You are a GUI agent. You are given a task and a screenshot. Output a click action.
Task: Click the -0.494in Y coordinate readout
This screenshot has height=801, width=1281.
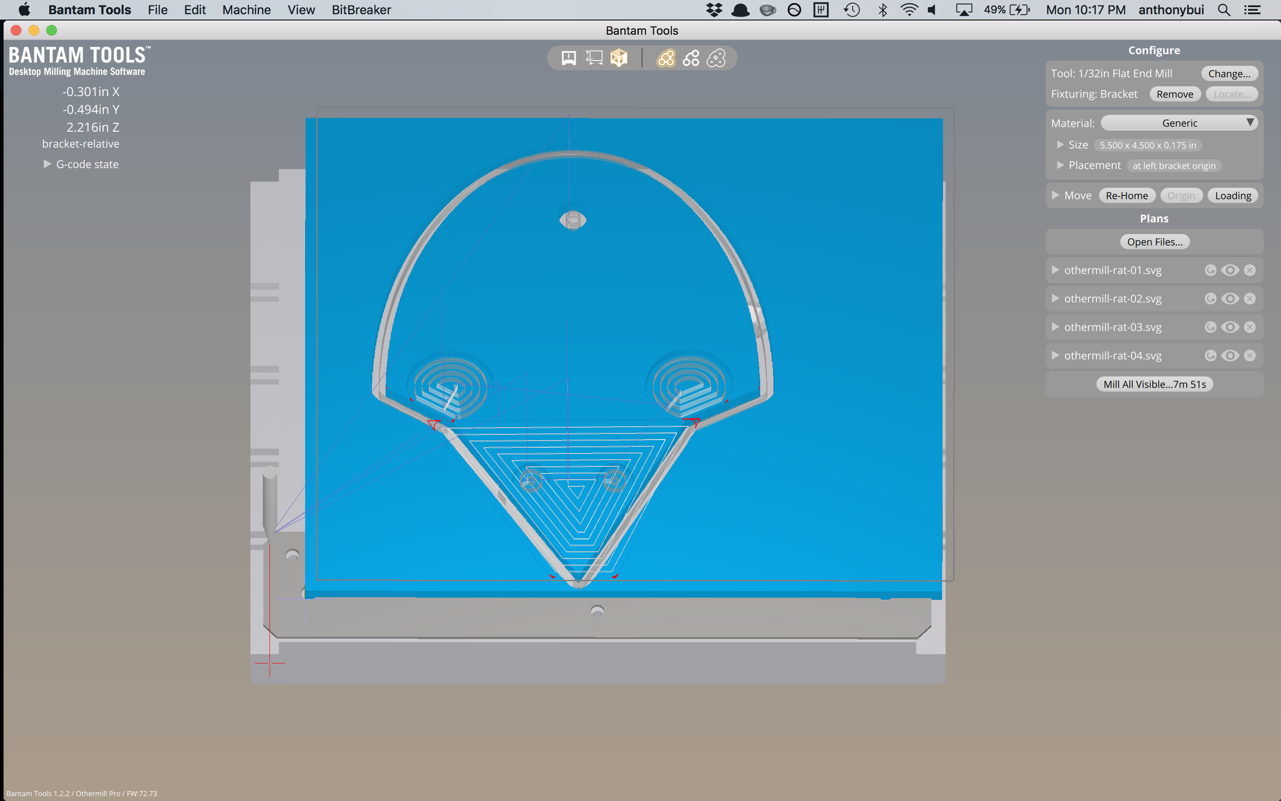[x=91, y=109]
